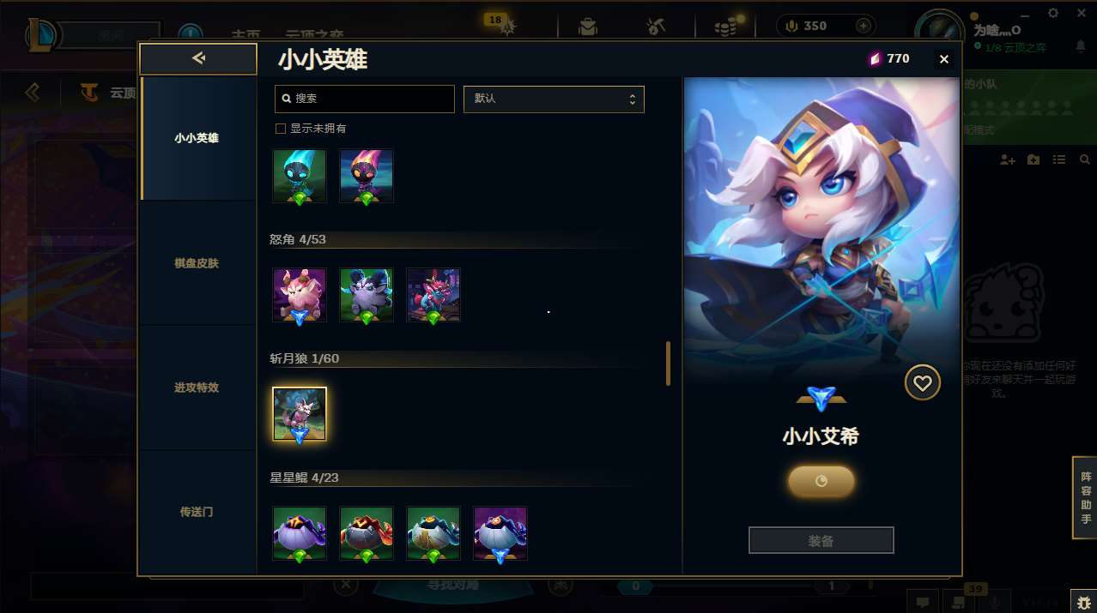Open the 传送门 tab

(197, 512)
